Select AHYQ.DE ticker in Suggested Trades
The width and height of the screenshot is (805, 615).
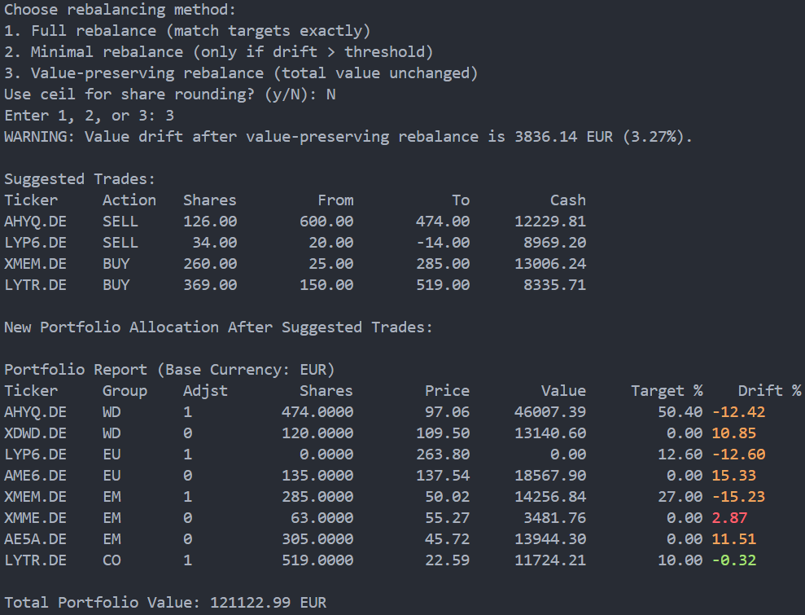pyautogui.click(x=36, y=222)
